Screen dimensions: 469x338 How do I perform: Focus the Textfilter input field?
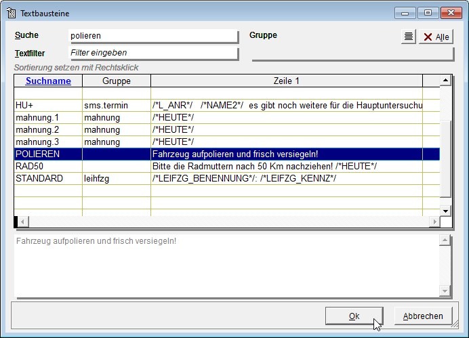pyautogui.click(x=153, y=53)
